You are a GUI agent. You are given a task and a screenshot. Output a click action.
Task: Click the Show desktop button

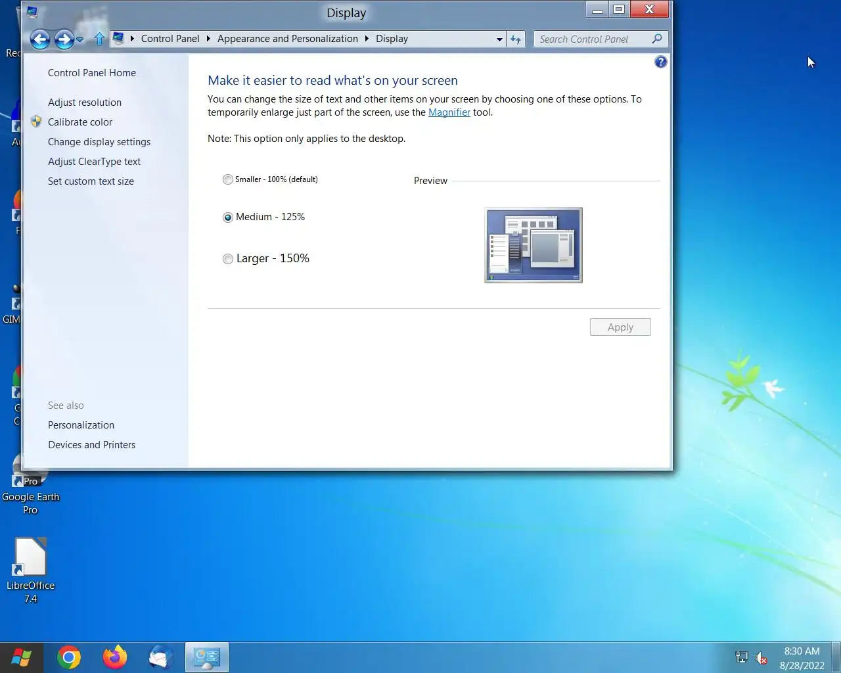[836, 657]
